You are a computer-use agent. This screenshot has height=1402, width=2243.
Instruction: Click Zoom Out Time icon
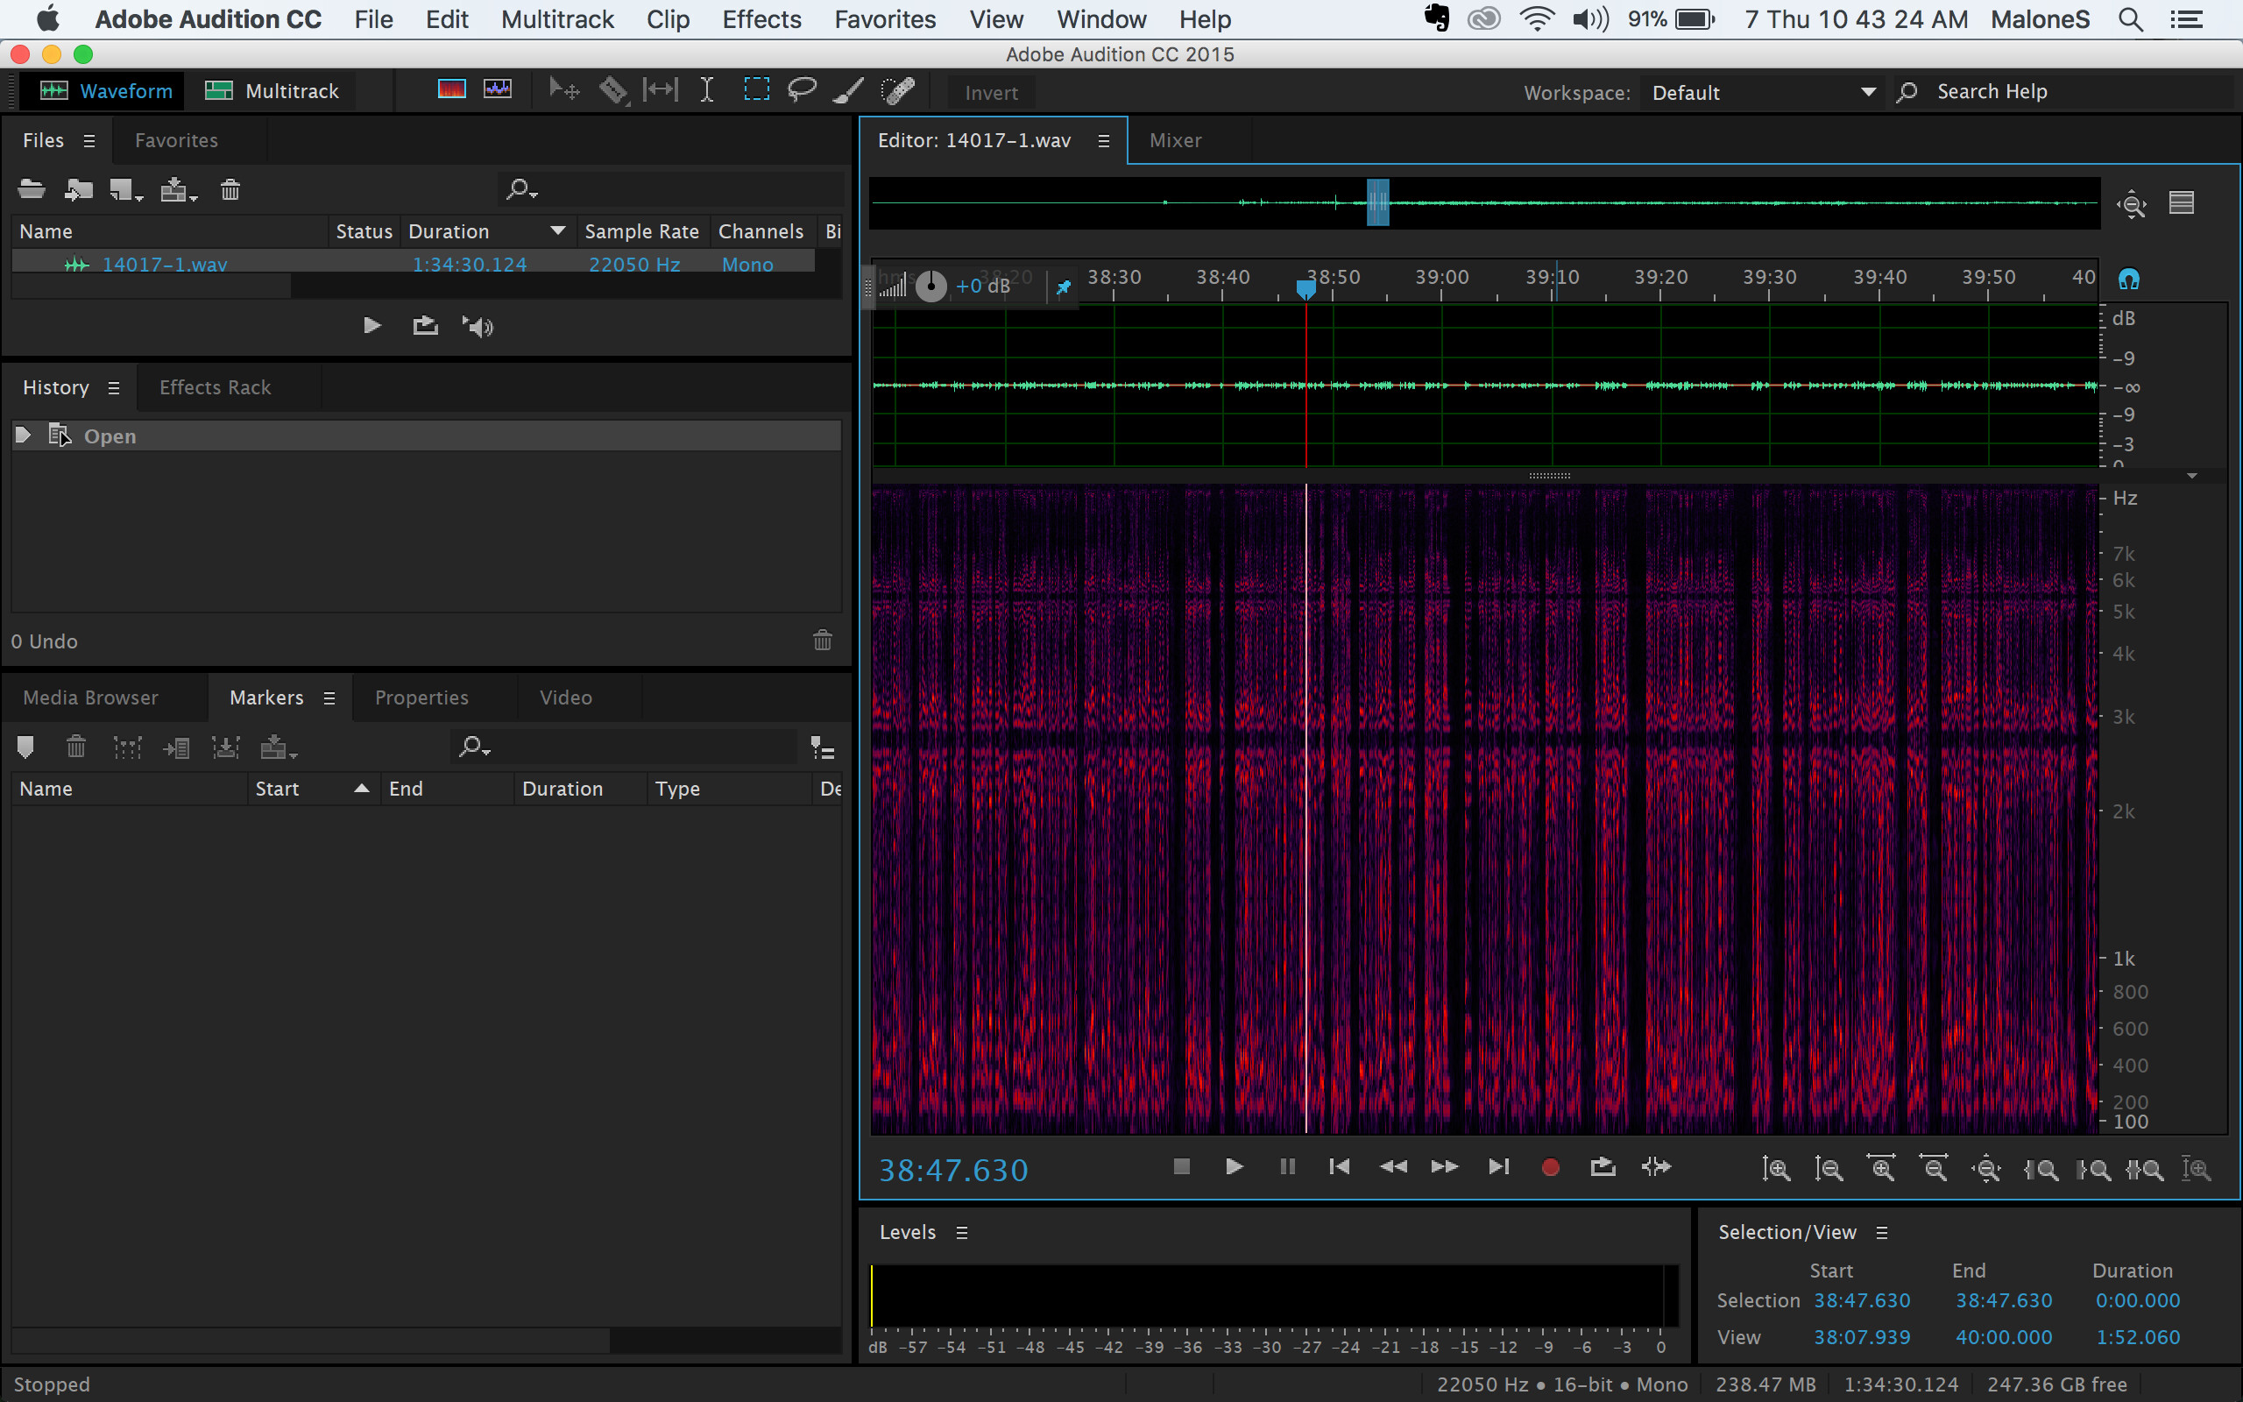pos(1935,1168)
